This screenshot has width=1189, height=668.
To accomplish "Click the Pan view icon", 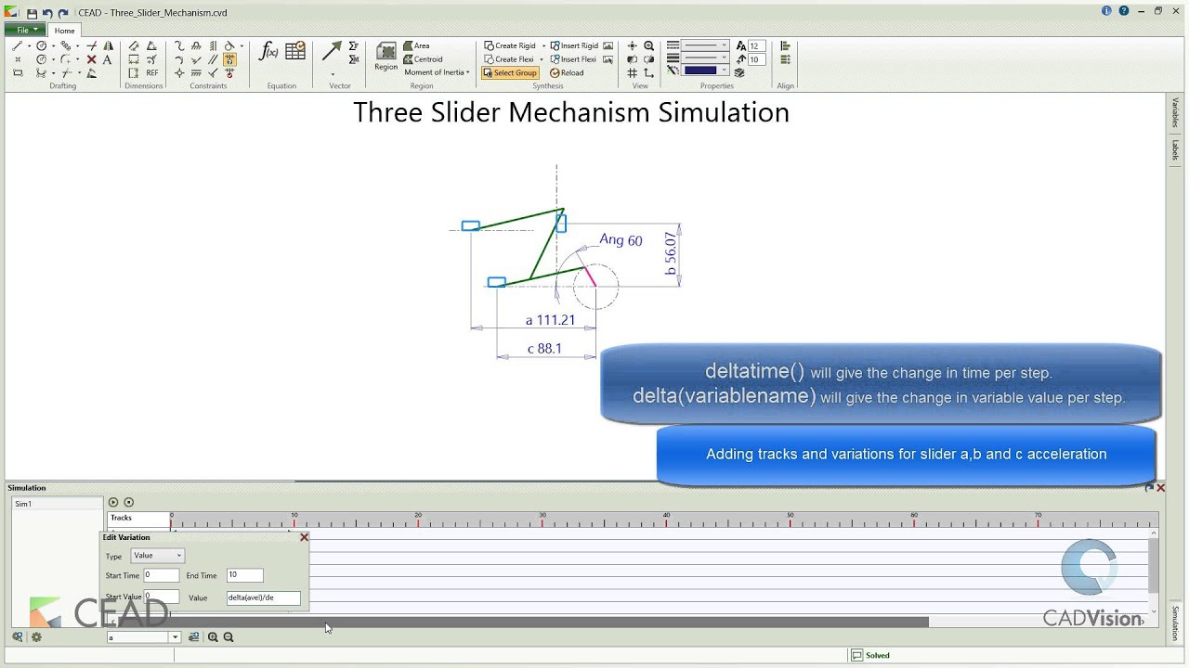I will 633,45.
